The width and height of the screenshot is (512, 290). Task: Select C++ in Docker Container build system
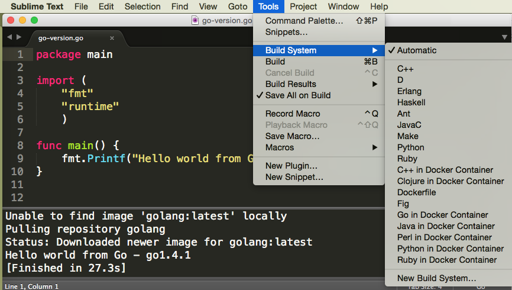tap(449, 170)
